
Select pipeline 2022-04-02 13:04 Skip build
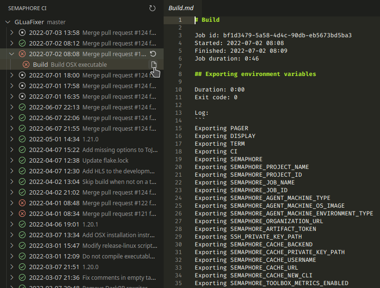[x=82, y=182]
